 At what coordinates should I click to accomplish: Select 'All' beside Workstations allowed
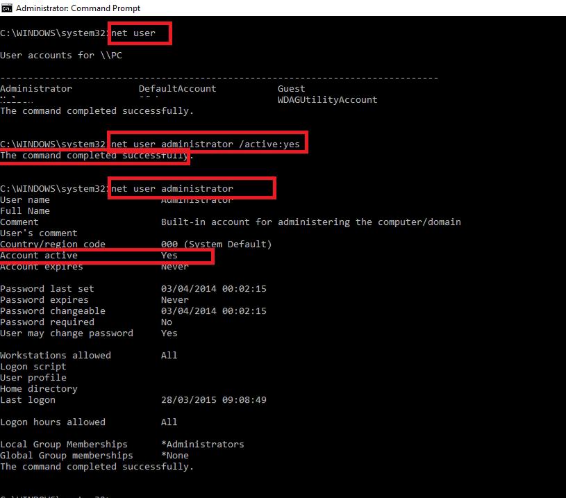169,356
